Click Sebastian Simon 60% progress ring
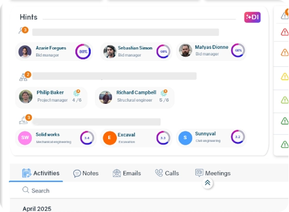Screen dimensions: 289x212 (163, 52)
